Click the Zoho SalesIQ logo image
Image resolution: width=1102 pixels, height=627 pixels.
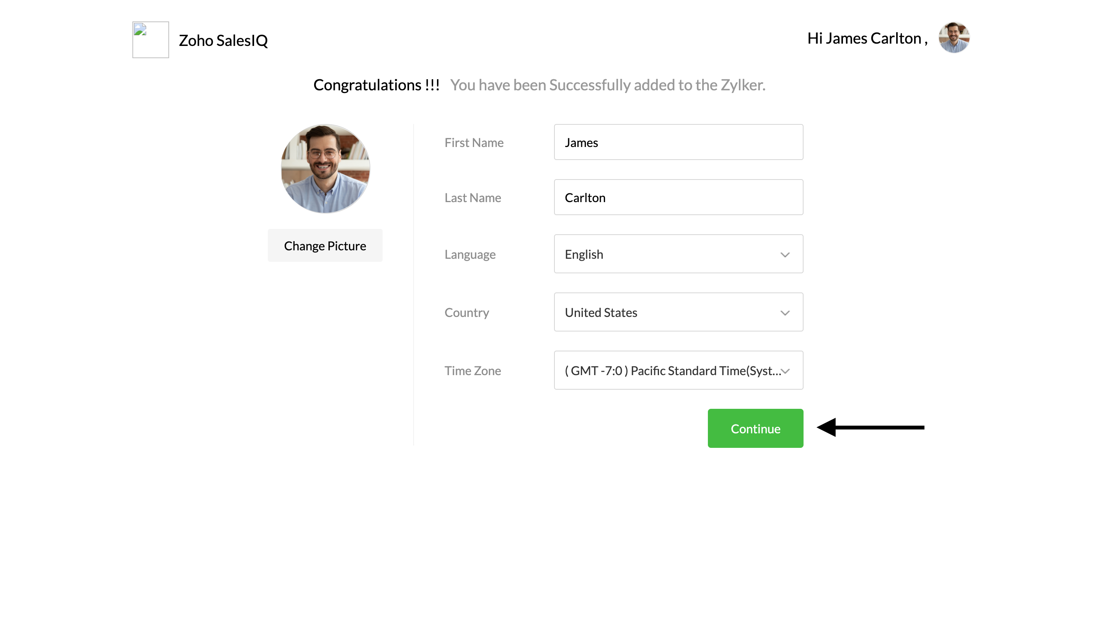click(x=150, y=40)
